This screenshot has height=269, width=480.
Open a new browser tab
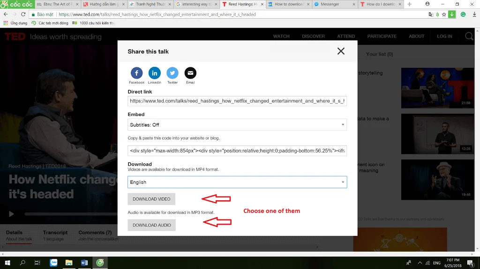click(x=409, y=4)
